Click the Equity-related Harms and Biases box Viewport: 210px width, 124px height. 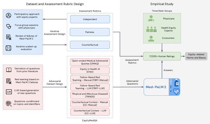pos(196,56)
